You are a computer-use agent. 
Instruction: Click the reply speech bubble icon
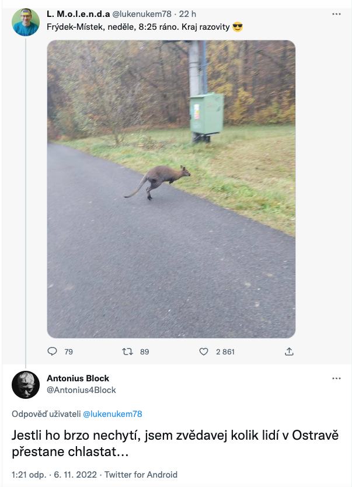pos(52,352)
